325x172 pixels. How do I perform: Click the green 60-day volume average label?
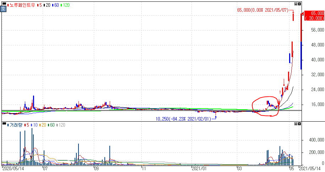coord(51,125)
